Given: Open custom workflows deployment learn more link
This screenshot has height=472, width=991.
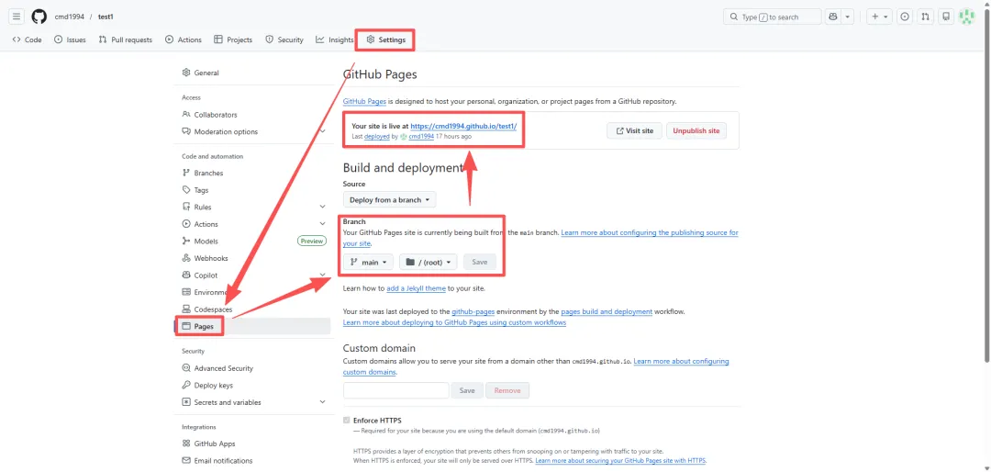Looking at the screenshot, I should (x=454, y=322).
